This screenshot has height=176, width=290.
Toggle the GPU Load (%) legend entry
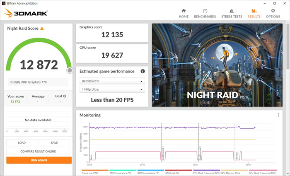coord(179,172)
